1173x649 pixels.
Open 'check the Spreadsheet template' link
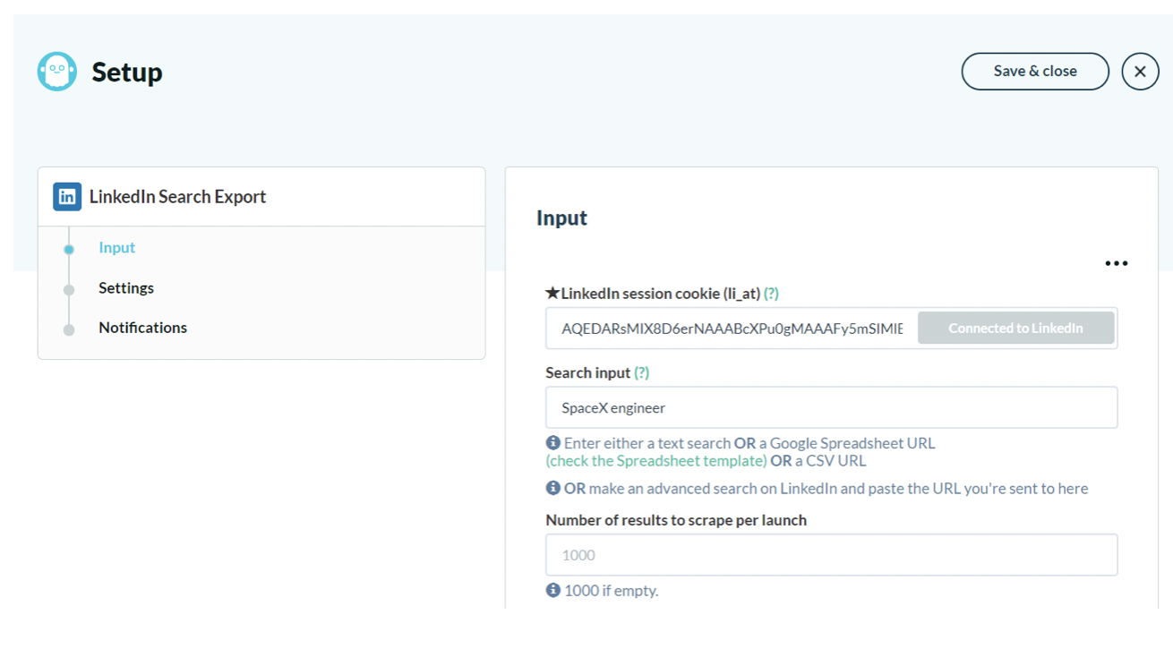pos(656,461)
